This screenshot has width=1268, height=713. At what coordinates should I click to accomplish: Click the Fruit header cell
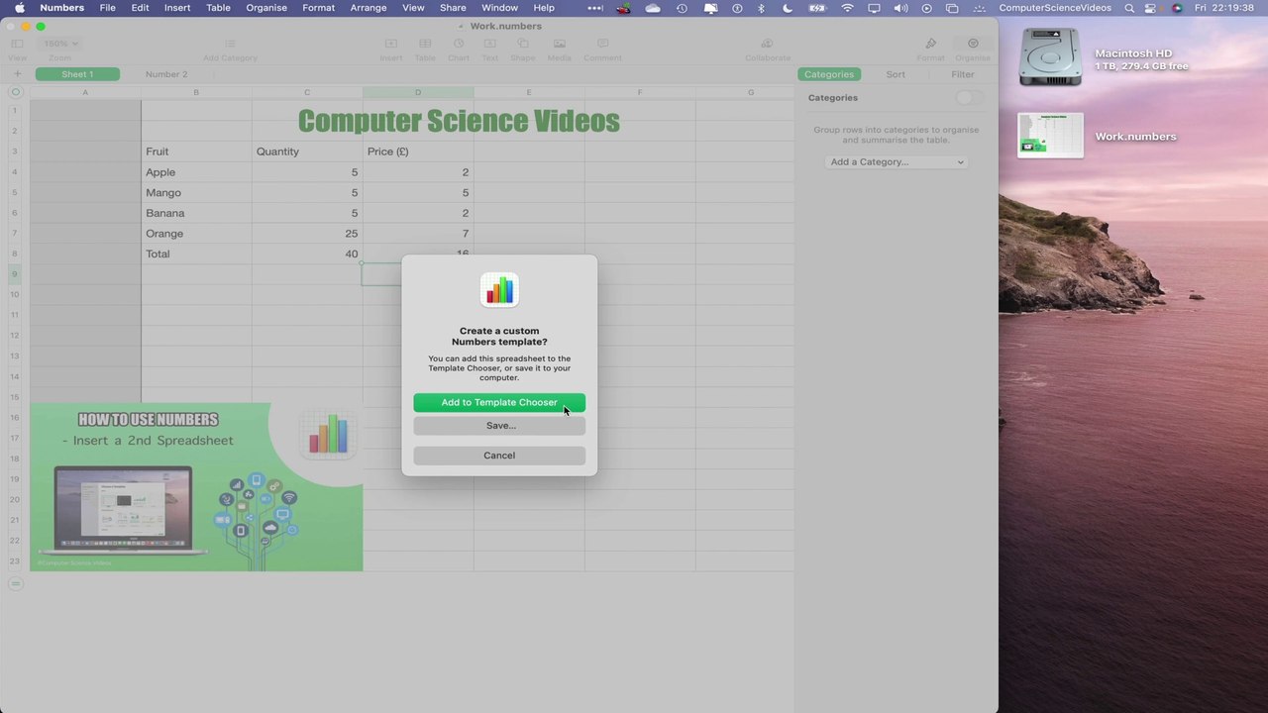196,152
